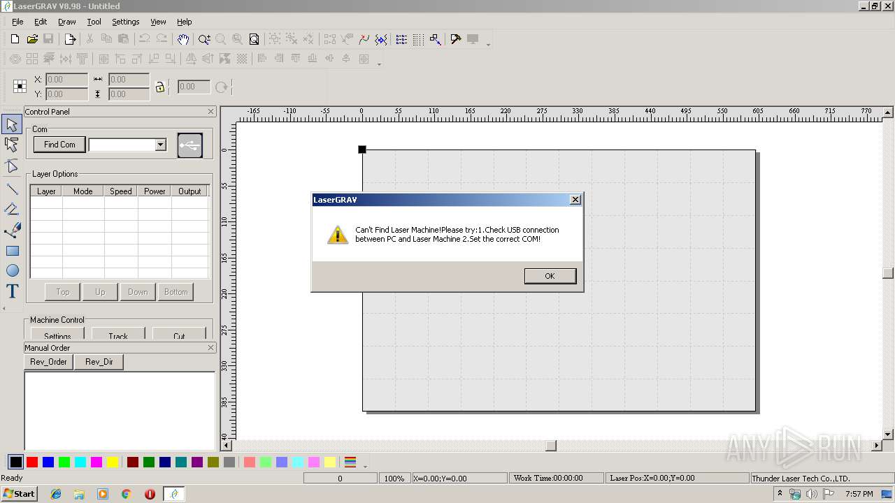Select the Ellipse tool

[x=12, y=270]
